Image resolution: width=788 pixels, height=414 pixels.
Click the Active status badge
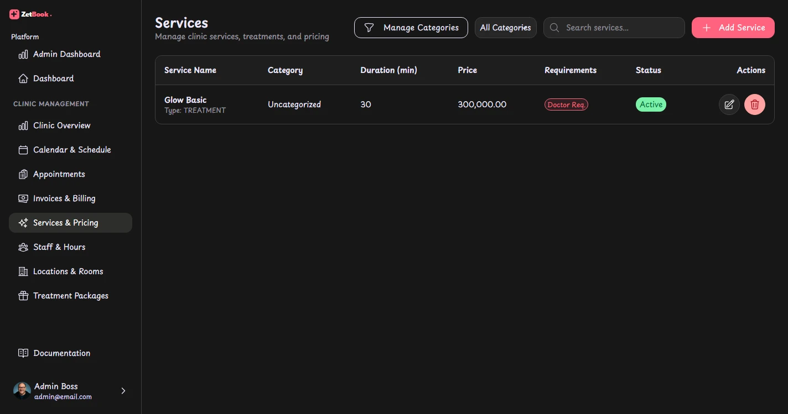point(651,104)
